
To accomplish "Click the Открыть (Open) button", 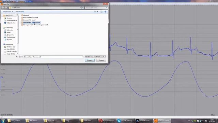I will 90,60.
